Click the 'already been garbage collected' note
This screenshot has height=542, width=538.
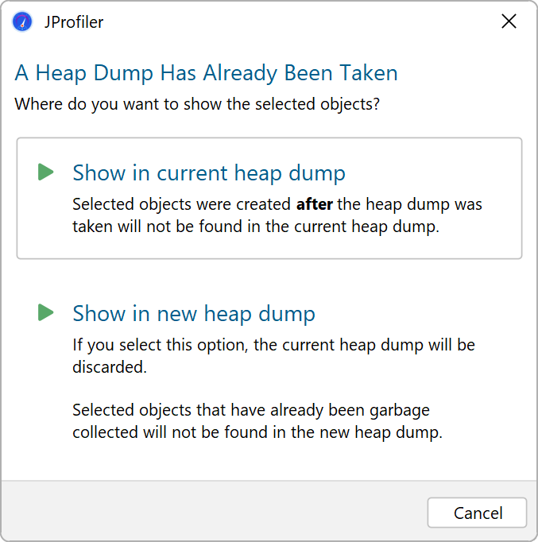coord(257,420)
